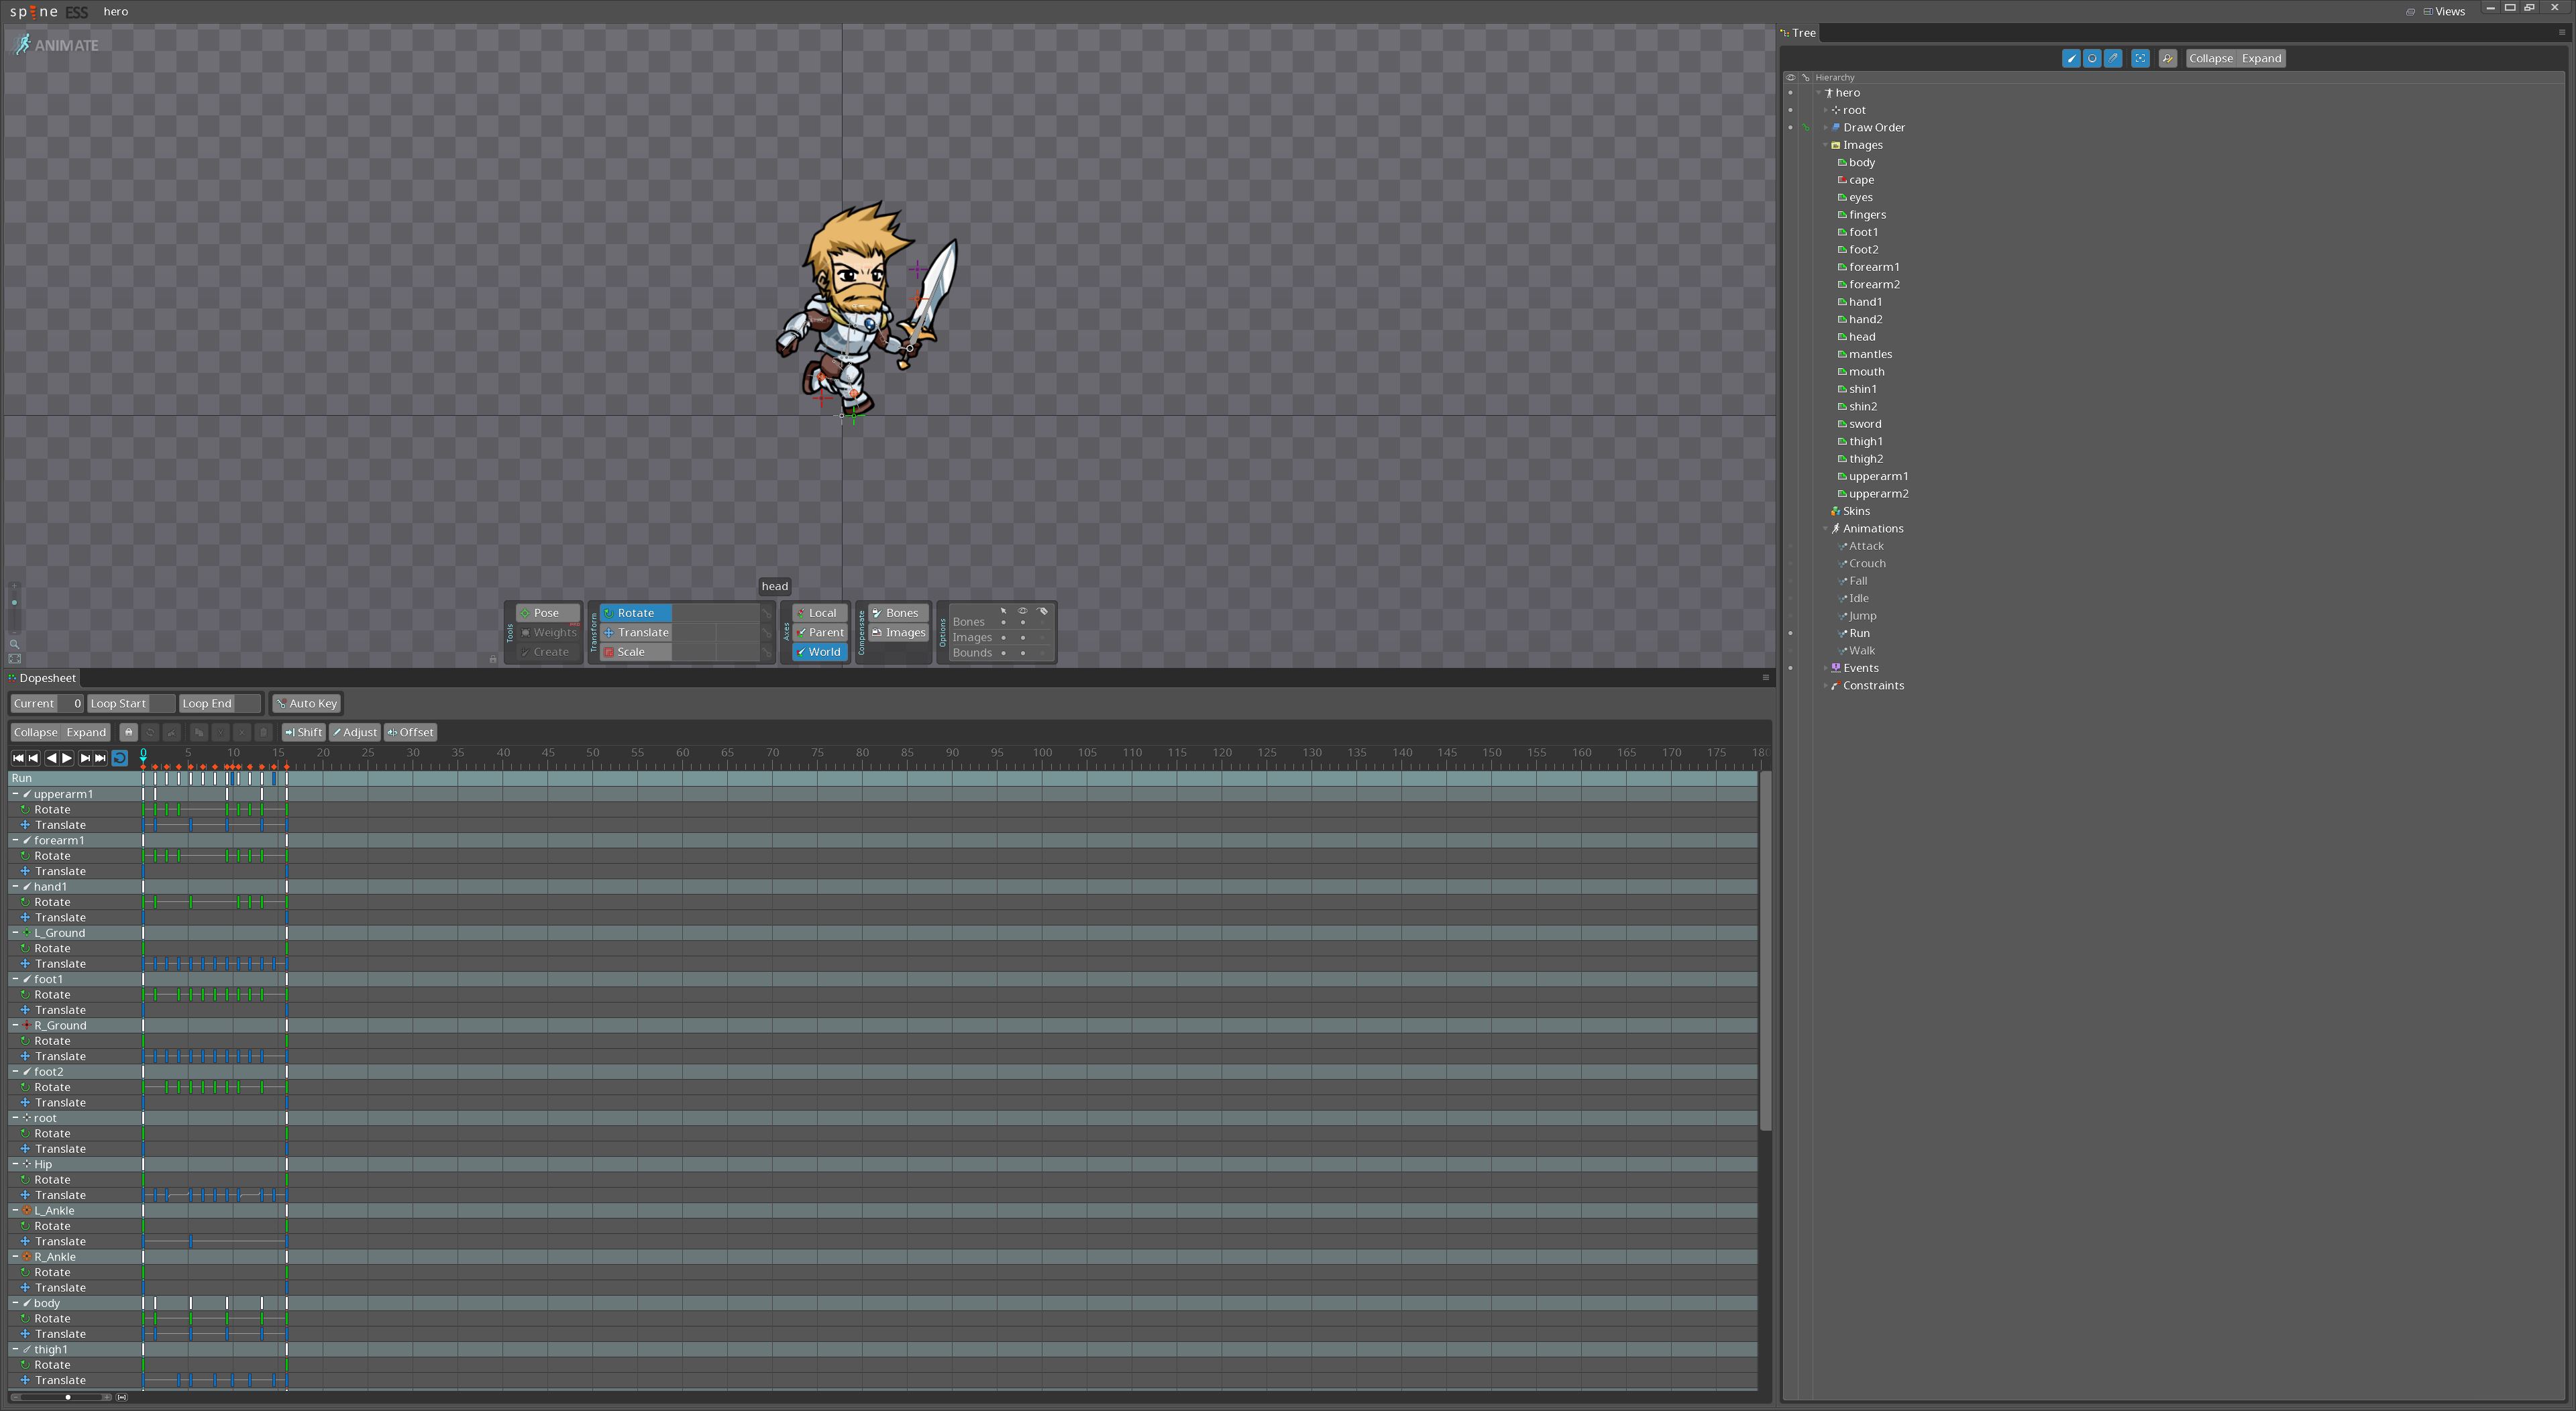The width and height of the screenshot is (2576, 1411).
Task: Toggle center on selection in Tree
Action: pyautogui.click(x=2140, y=58)
